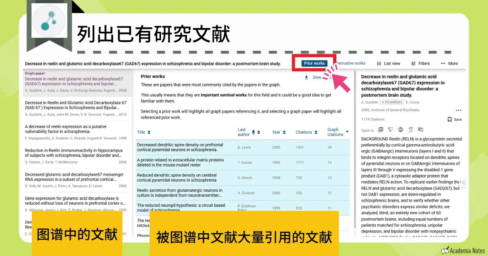
Task: Open the Filters panel
Action: tap(420, 63)
